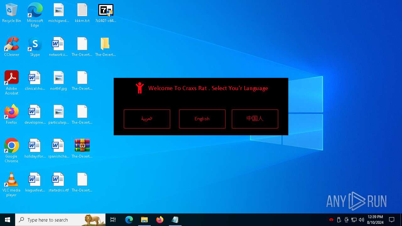Screen dimensions: 402x226
Task: Select the English language button
Action: pos(202,119)
